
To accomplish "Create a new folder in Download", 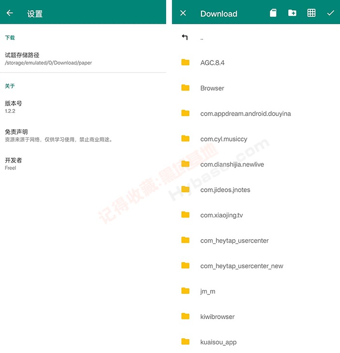I will coord(292,13).
